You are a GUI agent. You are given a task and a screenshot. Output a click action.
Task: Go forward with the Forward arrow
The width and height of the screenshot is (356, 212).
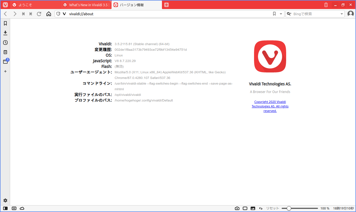[x=15, y=14]
